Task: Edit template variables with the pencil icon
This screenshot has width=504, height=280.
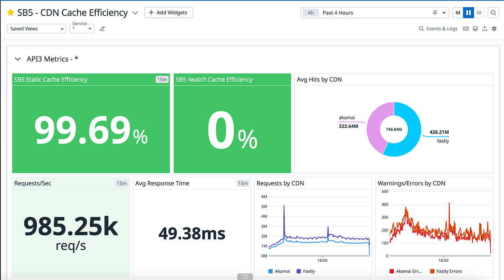Action: tap(102, 29)
